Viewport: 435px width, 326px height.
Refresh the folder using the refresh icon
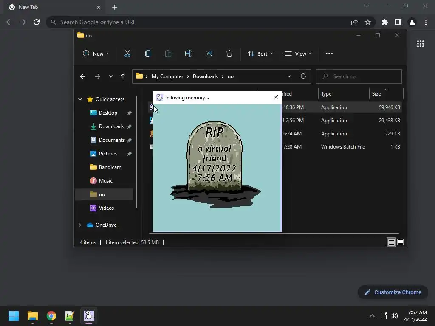pyautogui.click(x=303, y=76)
